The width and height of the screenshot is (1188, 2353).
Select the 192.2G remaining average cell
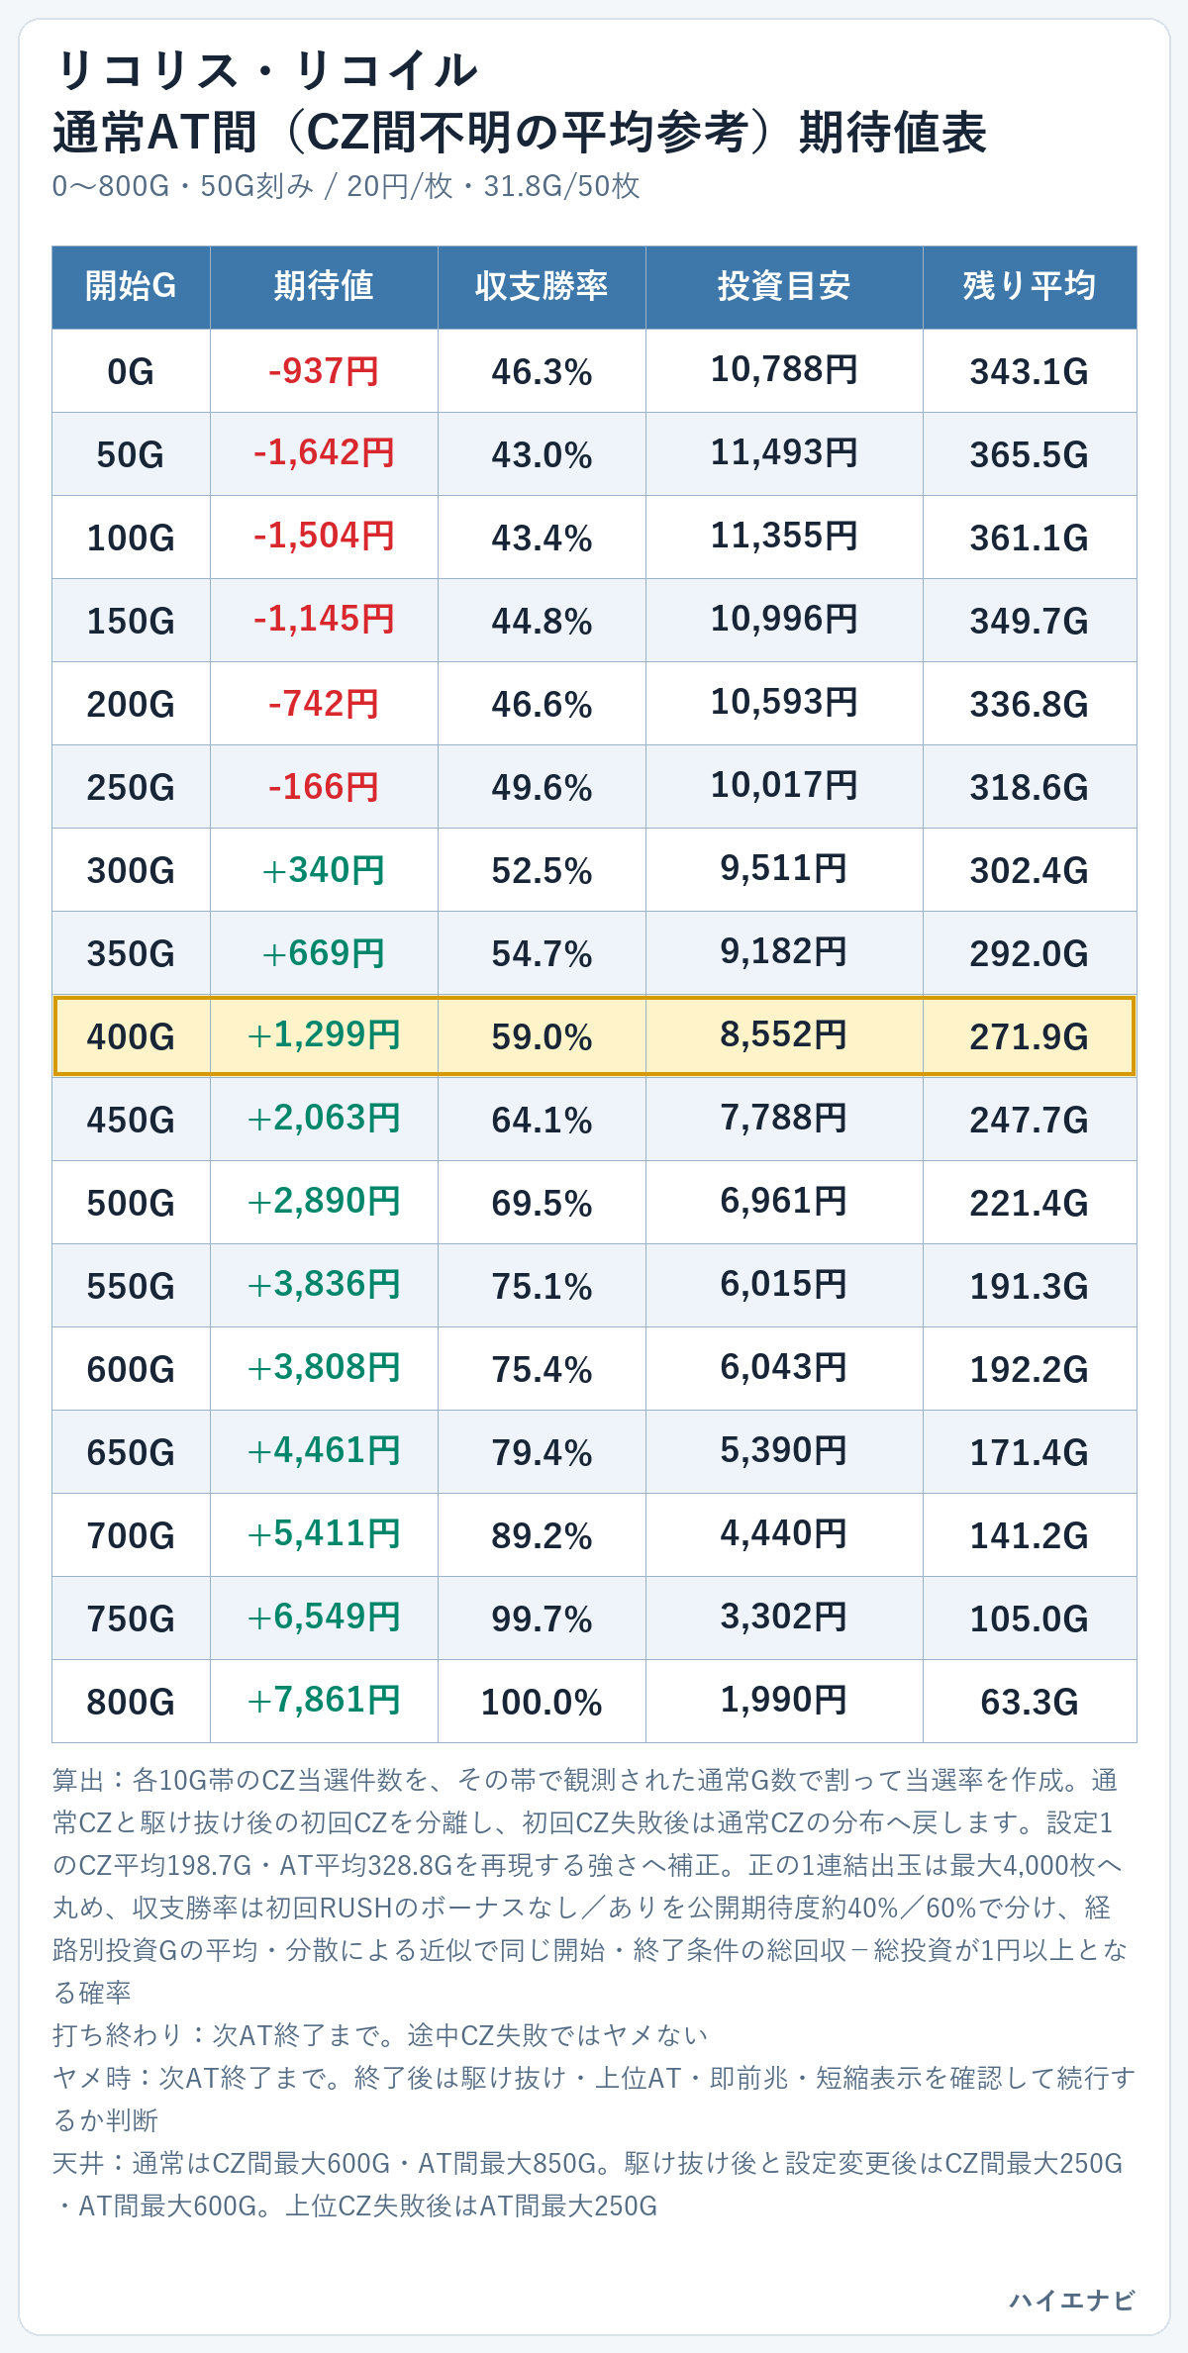click(x=1030, y=1369)
